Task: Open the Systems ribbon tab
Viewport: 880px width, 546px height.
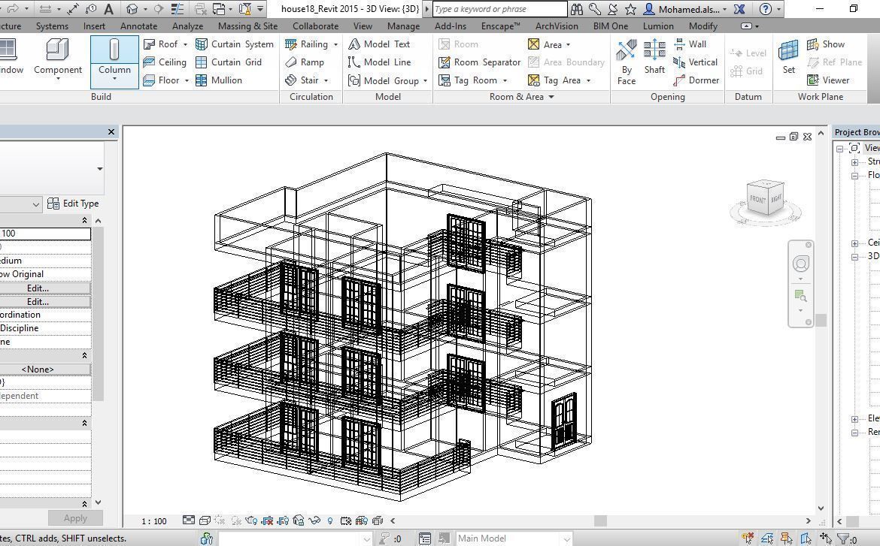Action: pyautogui.click(x=52, y=26)
